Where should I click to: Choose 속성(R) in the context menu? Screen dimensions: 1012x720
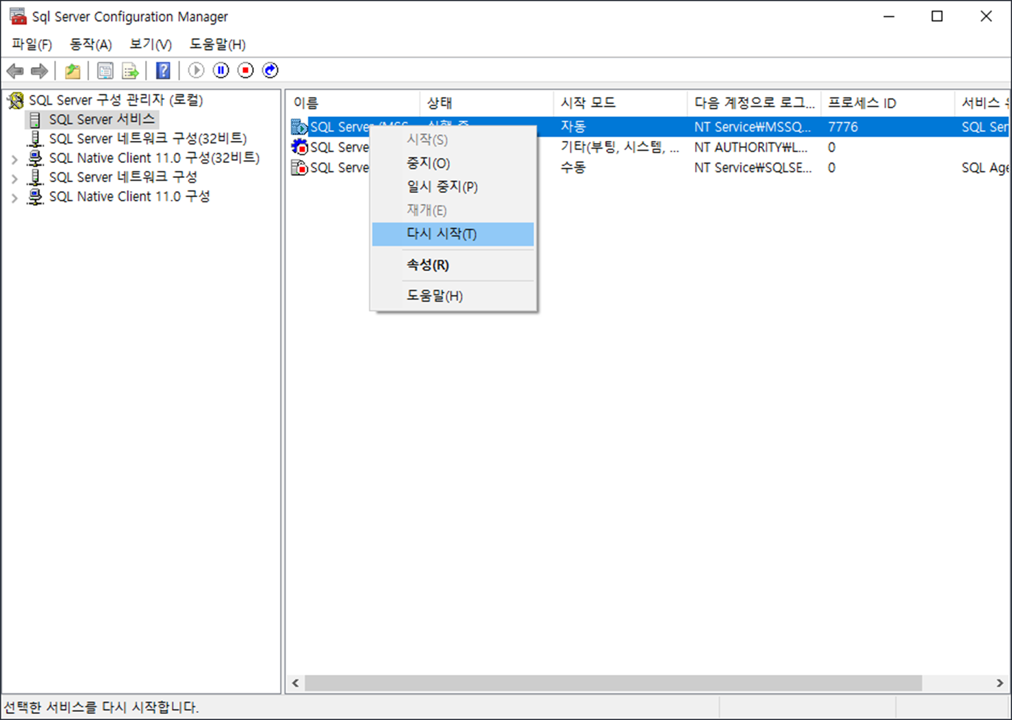point(453,265)
